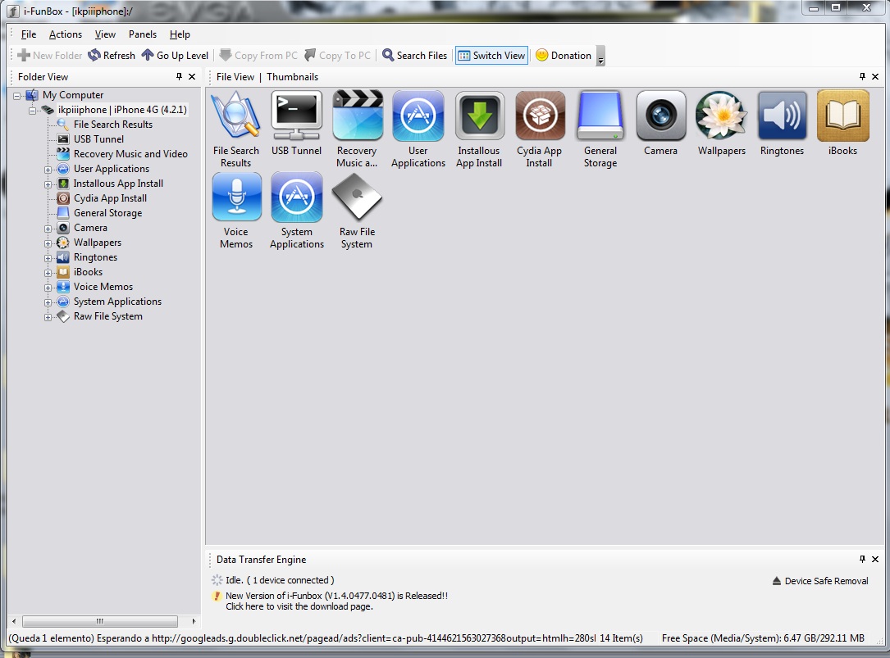Expand the Voice Memos tree node

[48, 288]
